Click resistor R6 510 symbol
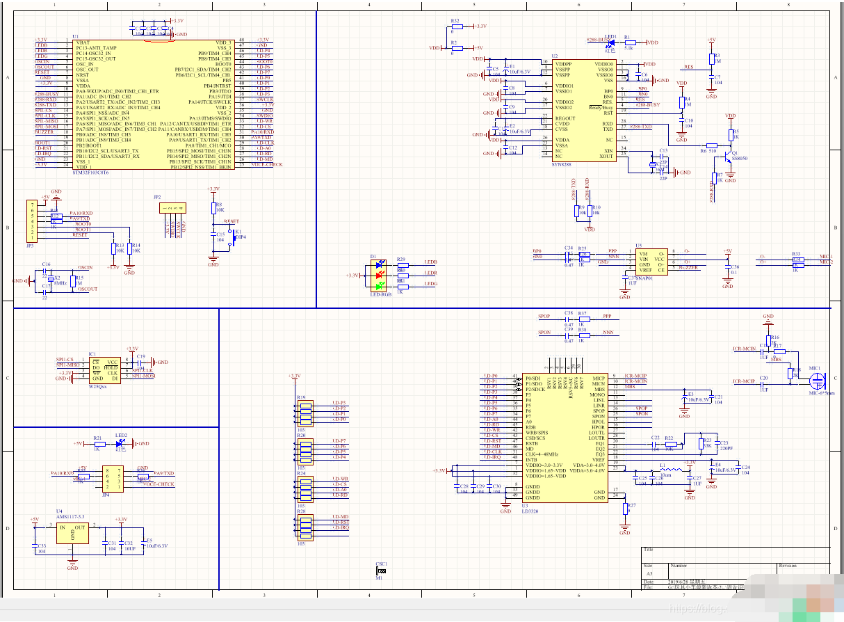844x622 pixels. (x=711, y=146)
